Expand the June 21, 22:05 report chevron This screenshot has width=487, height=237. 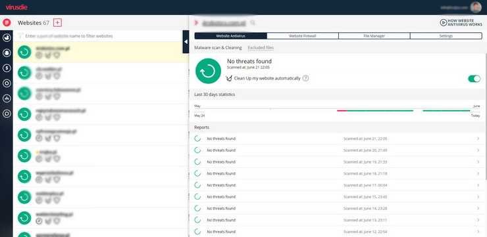[x=478, y=139]
